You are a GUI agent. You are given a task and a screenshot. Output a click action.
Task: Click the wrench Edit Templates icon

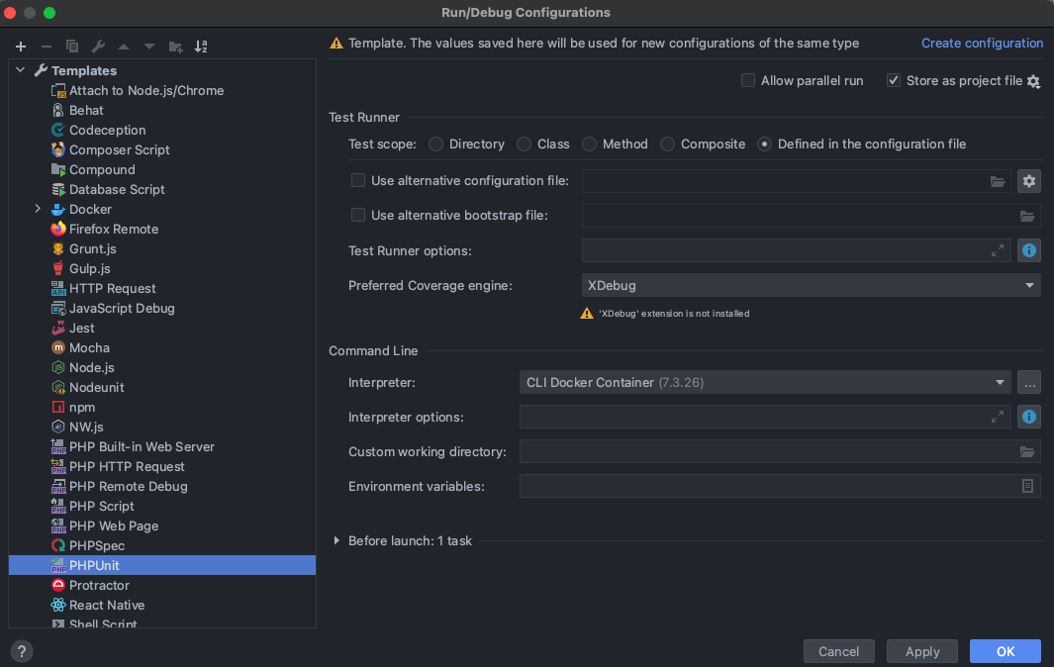pyautogui.click(x=98, y=47)
